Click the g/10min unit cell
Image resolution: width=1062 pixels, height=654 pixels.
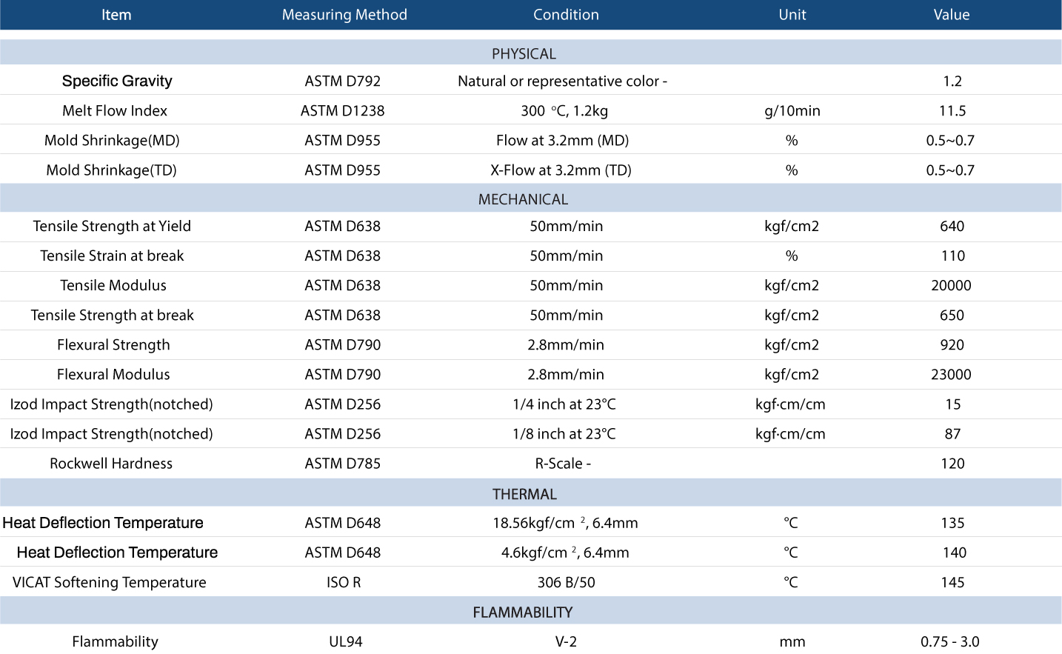[792, 110]
